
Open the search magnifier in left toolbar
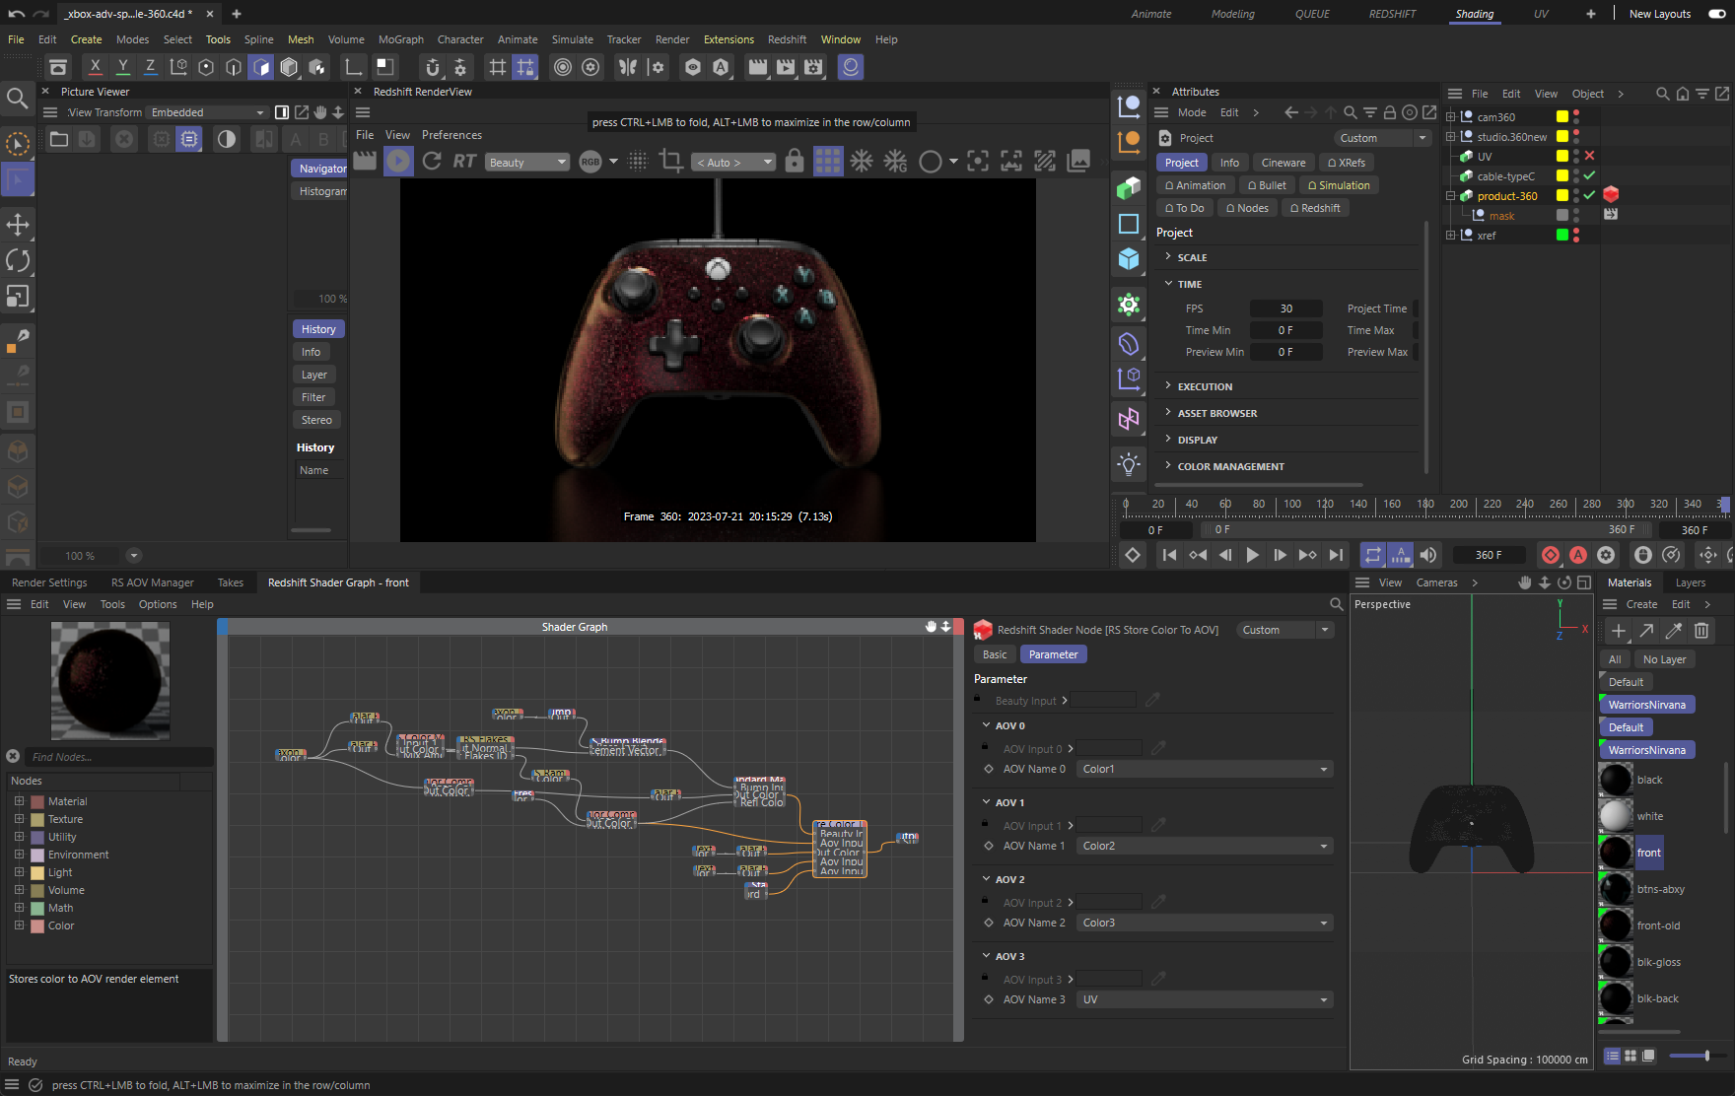18,98
